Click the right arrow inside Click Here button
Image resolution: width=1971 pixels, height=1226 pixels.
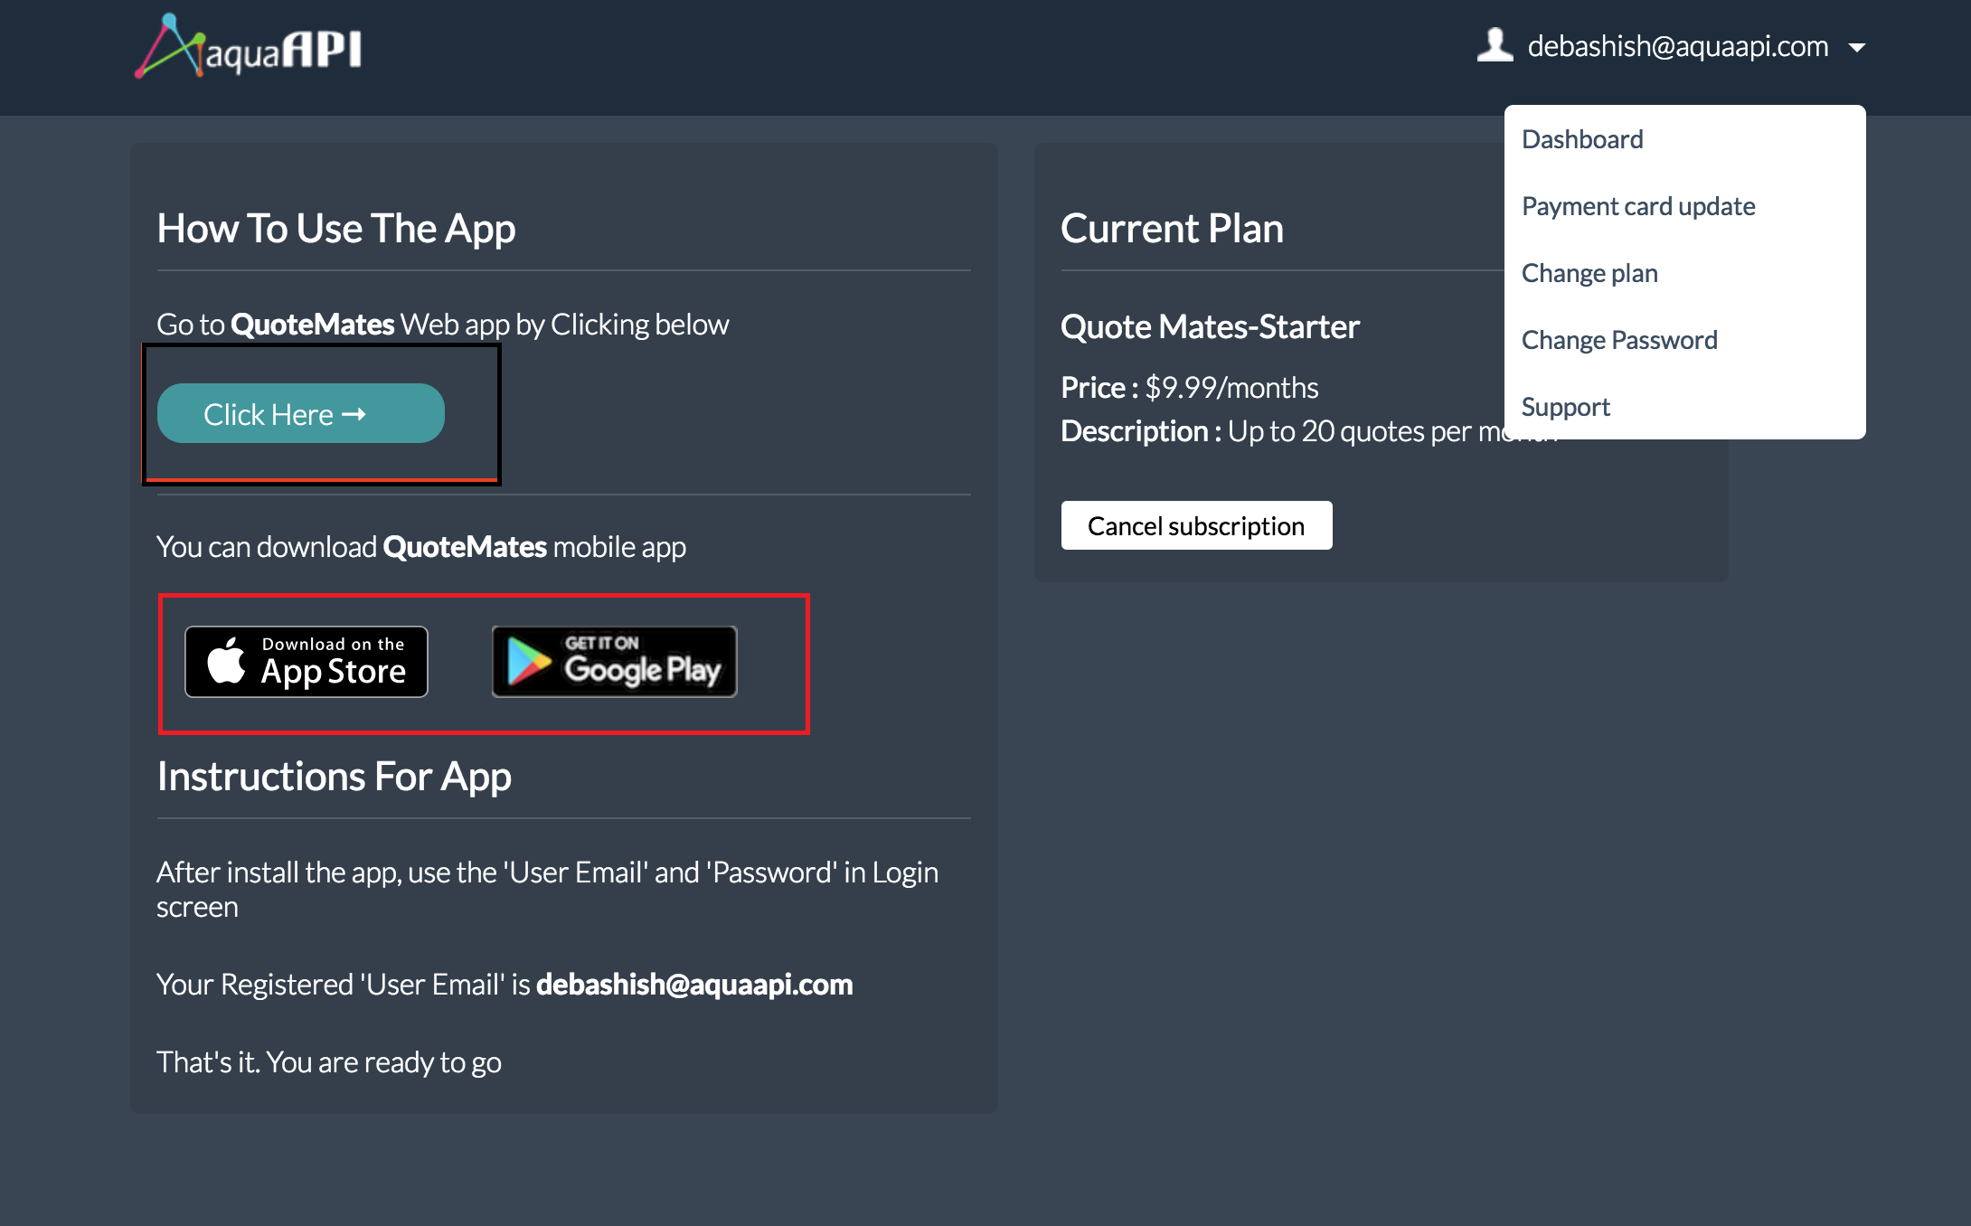[354, 414]
